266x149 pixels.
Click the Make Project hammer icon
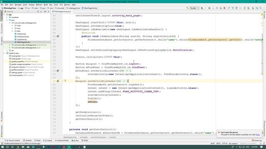(x=187, y=8)
